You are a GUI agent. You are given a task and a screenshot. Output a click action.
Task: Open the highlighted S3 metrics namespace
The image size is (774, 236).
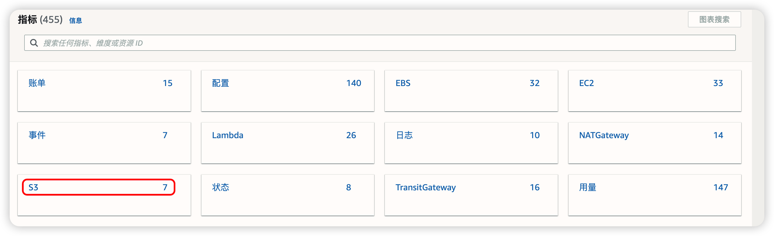click(33, 187)
